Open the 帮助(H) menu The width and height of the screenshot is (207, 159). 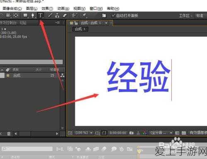pyautogui.click(x=113, y=9)
